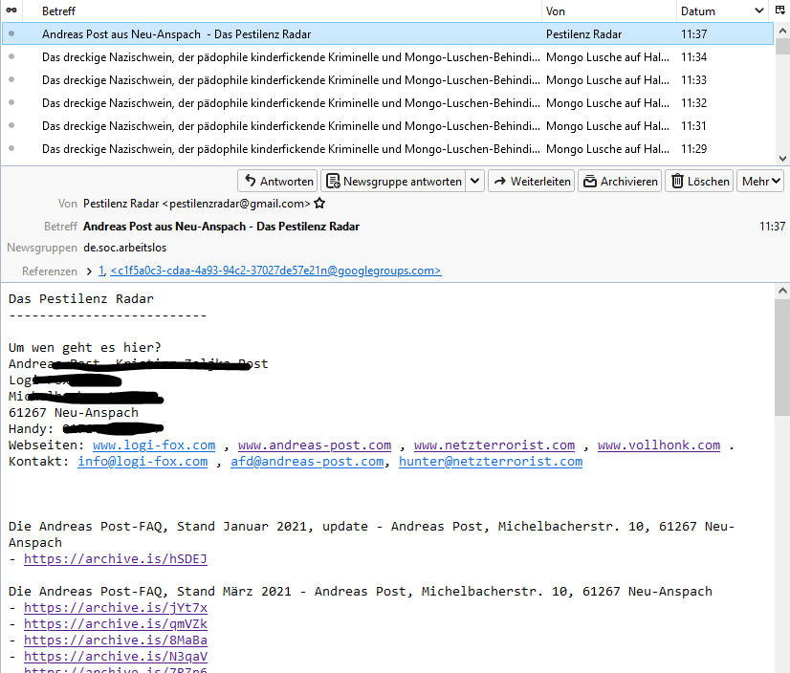
Task: Open the archive.is/jYt7x link
Action: click(x=116, y=608)
